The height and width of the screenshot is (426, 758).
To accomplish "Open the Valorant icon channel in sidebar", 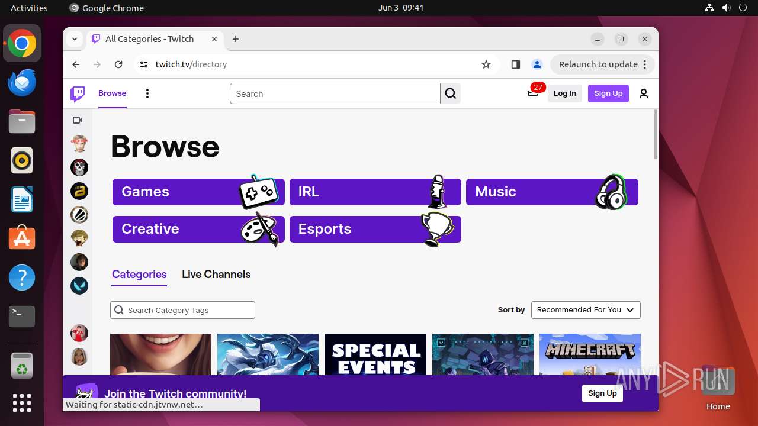I will 79,286.
